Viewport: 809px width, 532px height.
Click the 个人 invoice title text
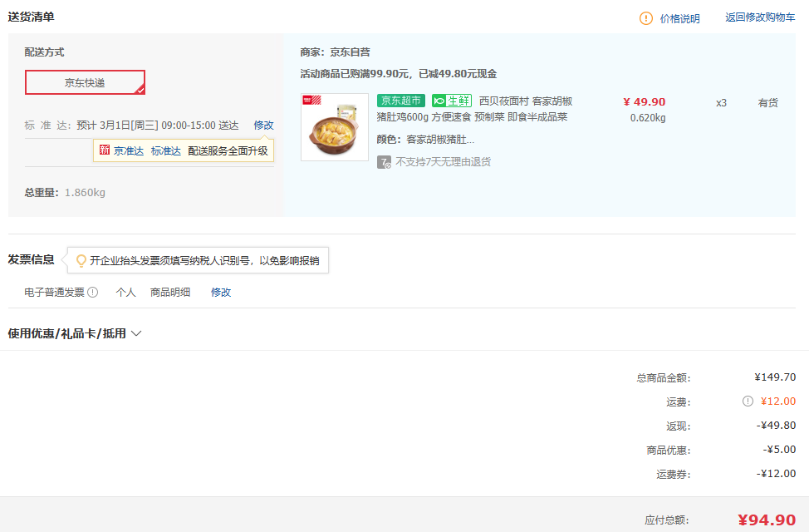(x=126, y=293)
